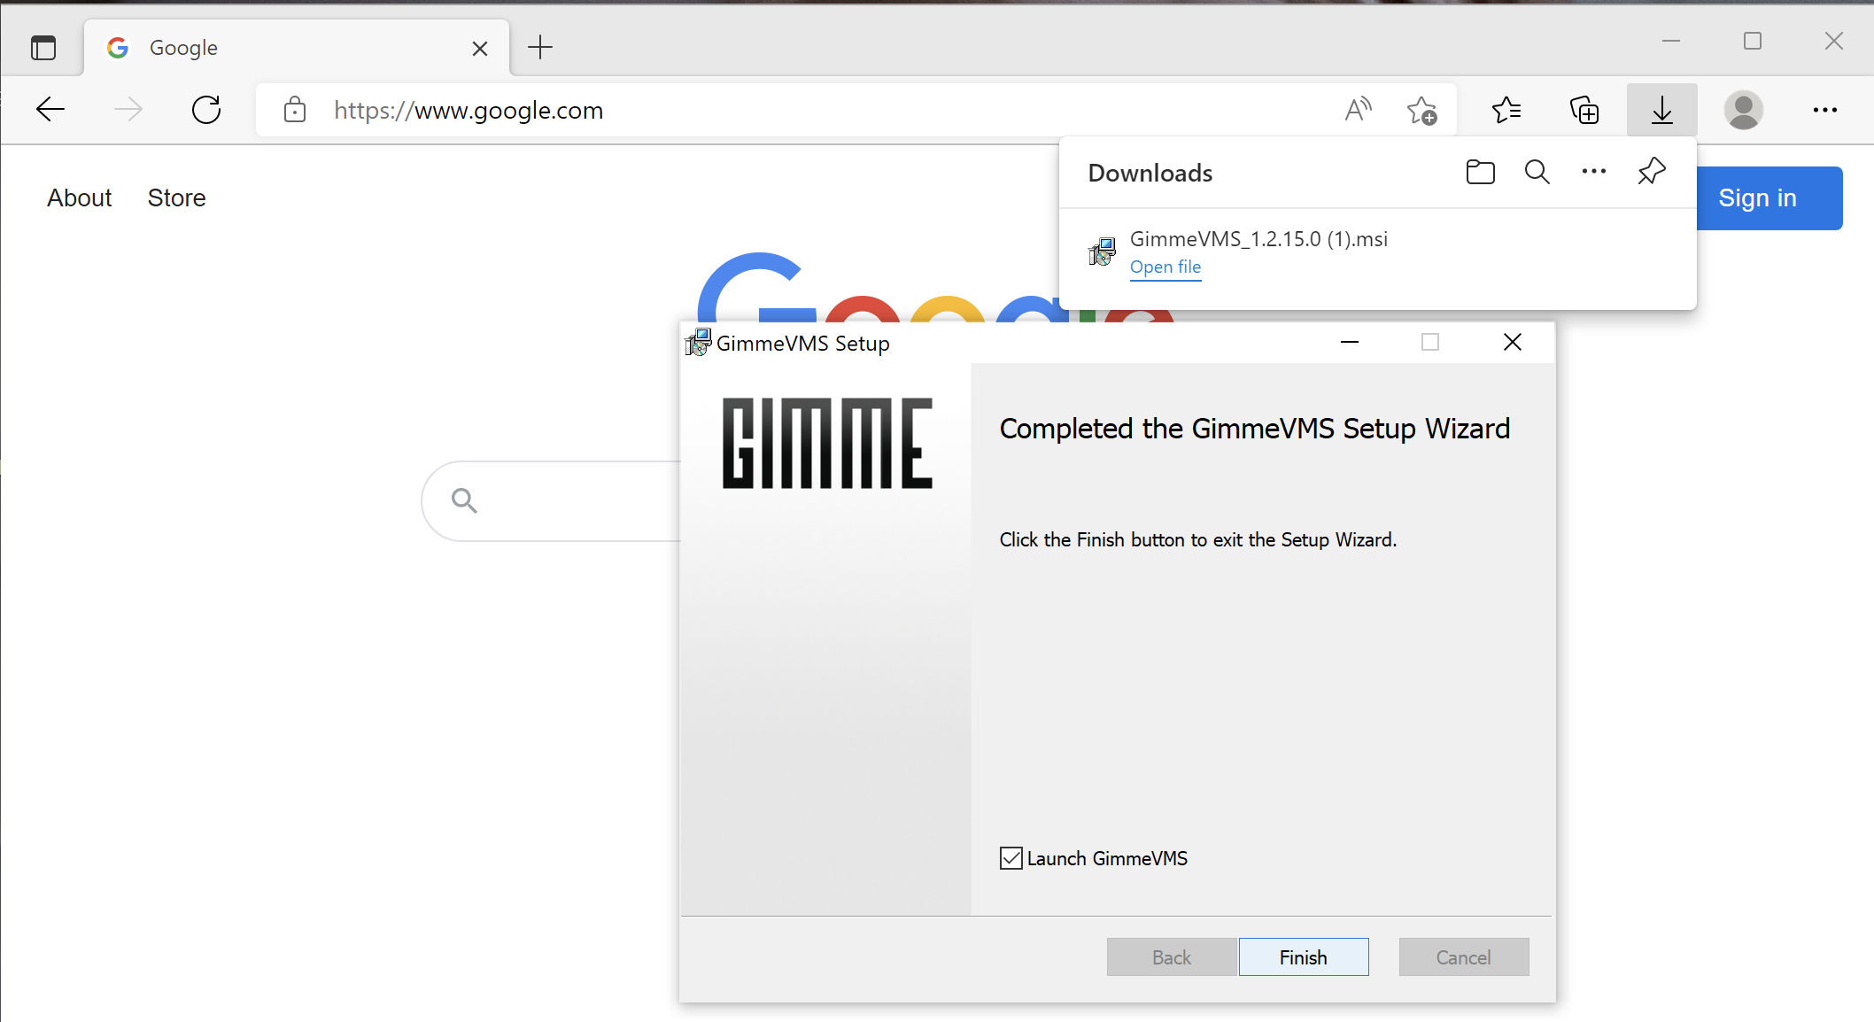The width and height of the screenshot is (1874, 1022).
Task: Uncheck Launch GimmeVMS checkbox
Action: 1011,858
